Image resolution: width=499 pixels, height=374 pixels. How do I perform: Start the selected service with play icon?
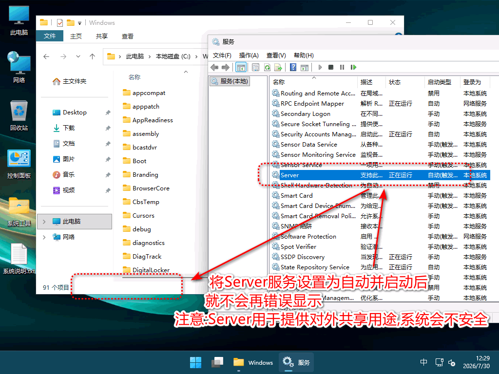click(320, 67)
